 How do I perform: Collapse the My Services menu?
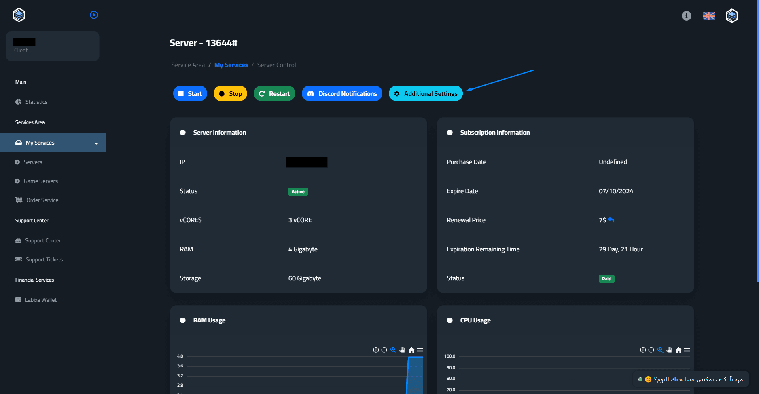(53, 143)
